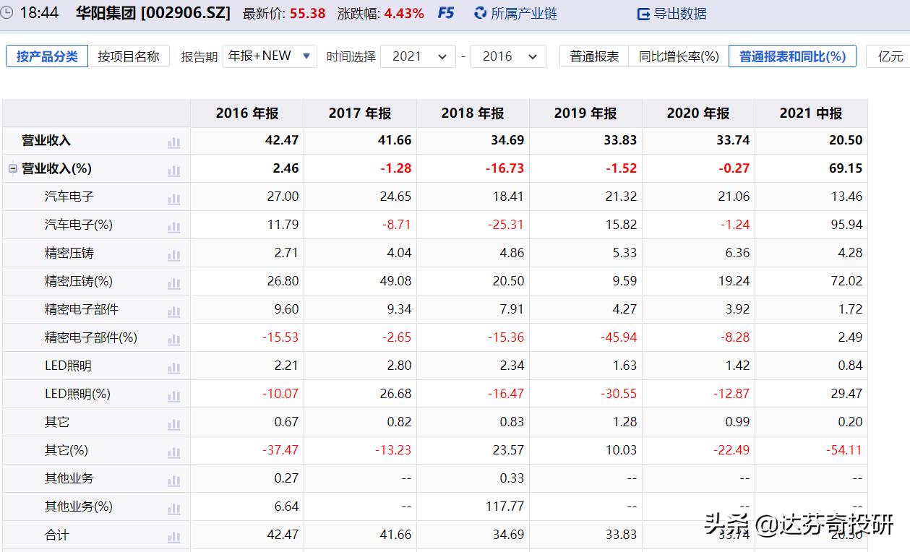
Task: Collapse the 营业收入(%) row group
Action: click(12, 168)
